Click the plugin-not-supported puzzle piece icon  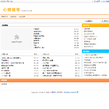[17, 37]
